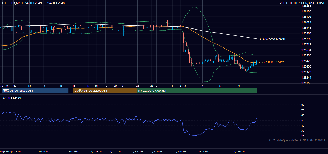Click the ロンドン 16:00-22:00 JST session bar
This screenshot has height=154, width=328.
point(105,91)
